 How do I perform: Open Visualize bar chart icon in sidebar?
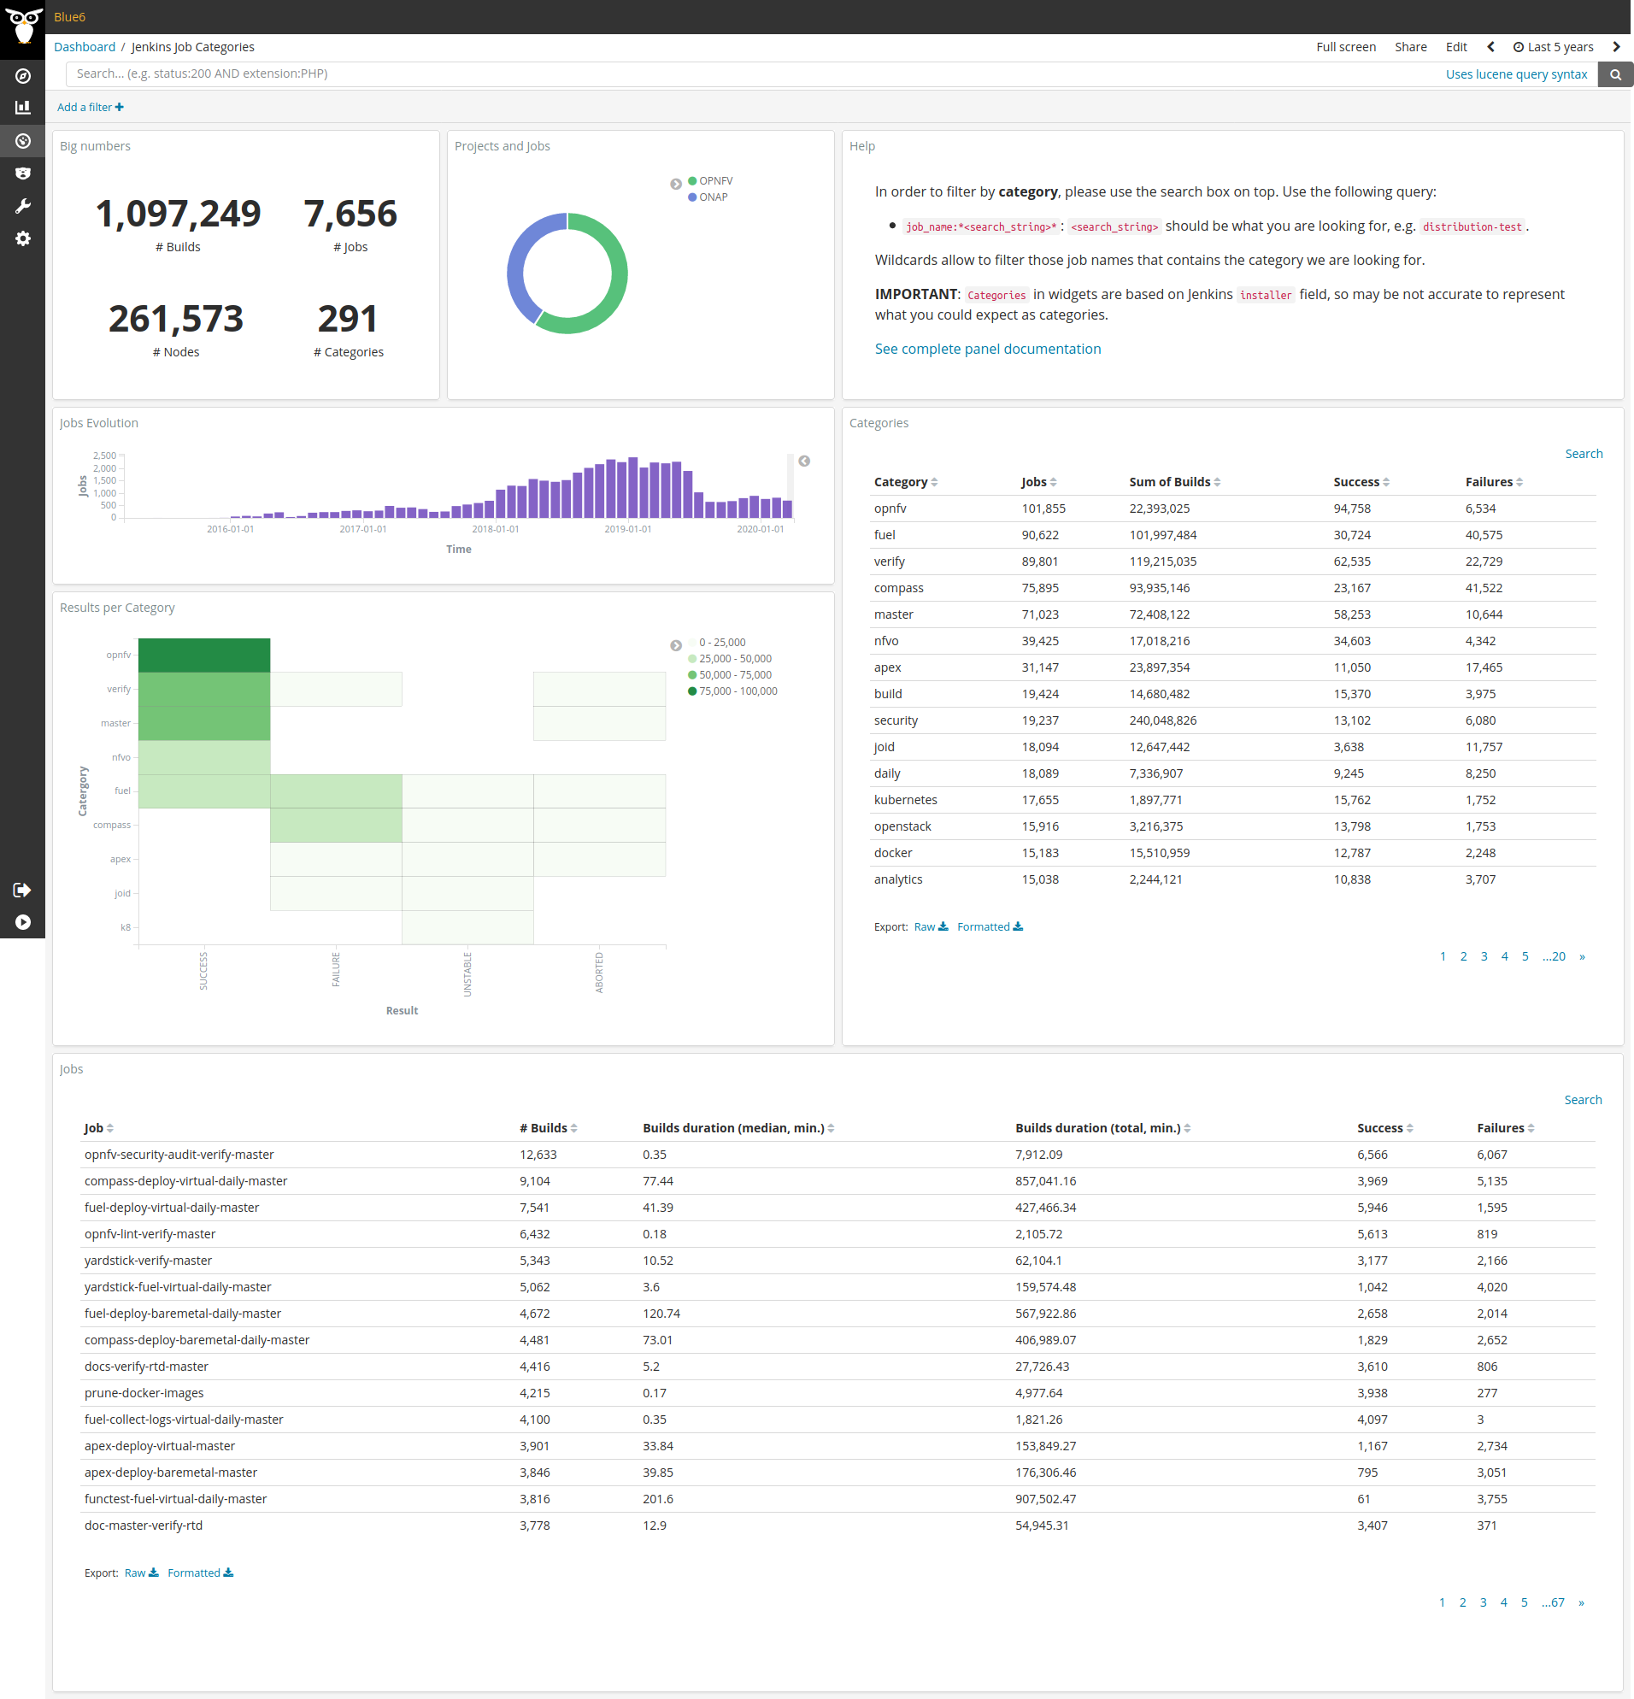pos(22,108)
